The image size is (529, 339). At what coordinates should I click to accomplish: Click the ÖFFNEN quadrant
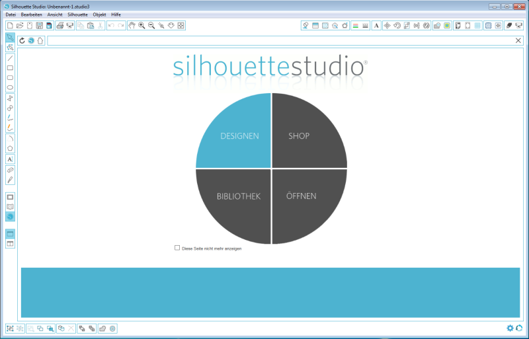(302, 196)
